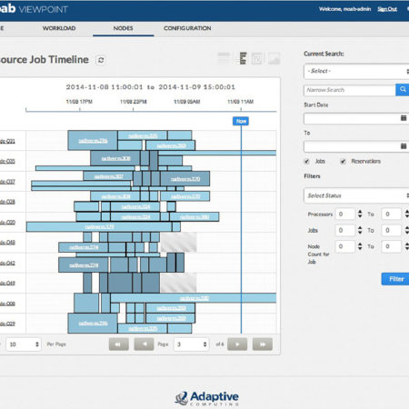
Task: Open the Per Page count dropdown
Action: pos(24,344)
